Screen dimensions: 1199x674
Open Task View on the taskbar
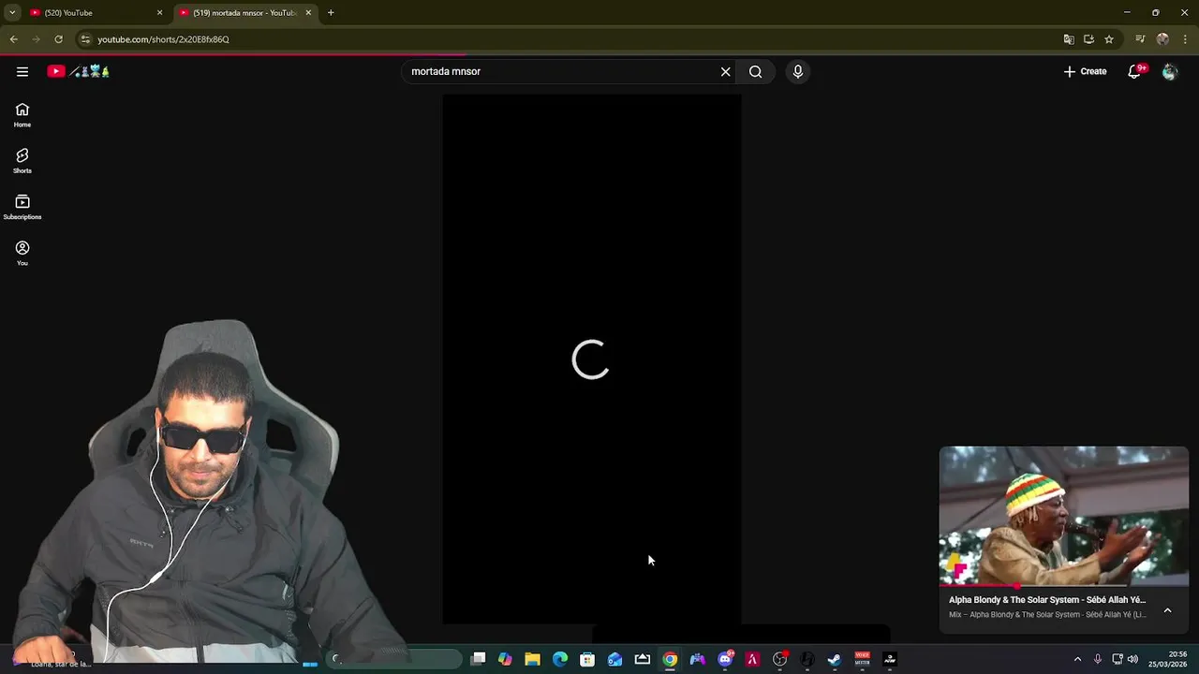tap(479, 659)
